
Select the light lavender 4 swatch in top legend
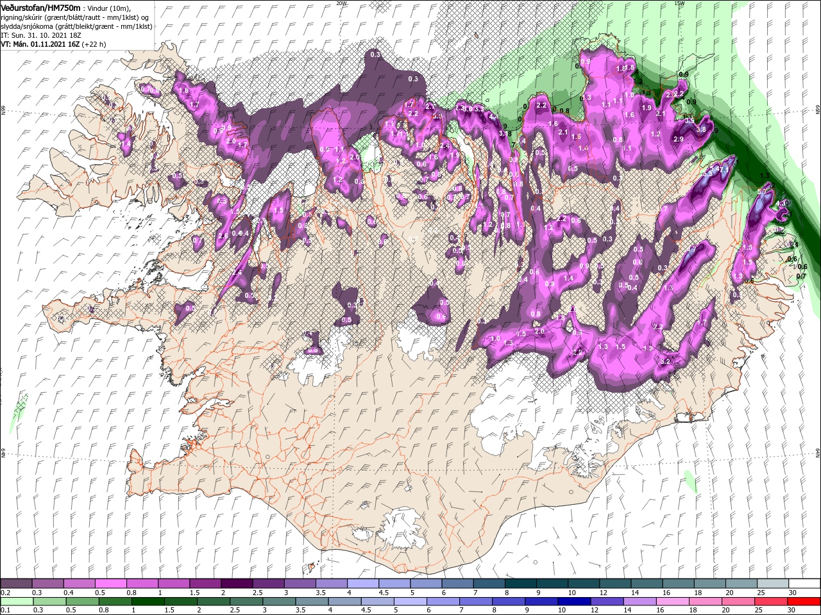click(363, 583)
